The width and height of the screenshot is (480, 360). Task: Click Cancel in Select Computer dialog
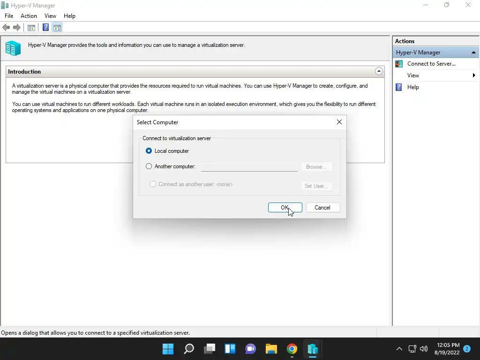323,208
